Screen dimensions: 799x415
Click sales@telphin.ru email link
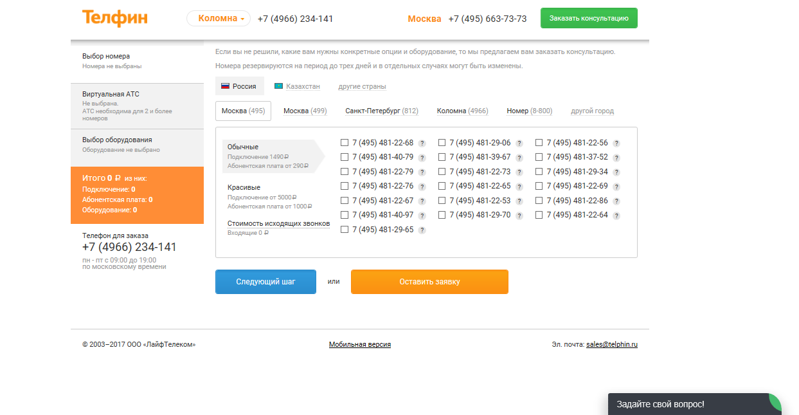(612, 344)
